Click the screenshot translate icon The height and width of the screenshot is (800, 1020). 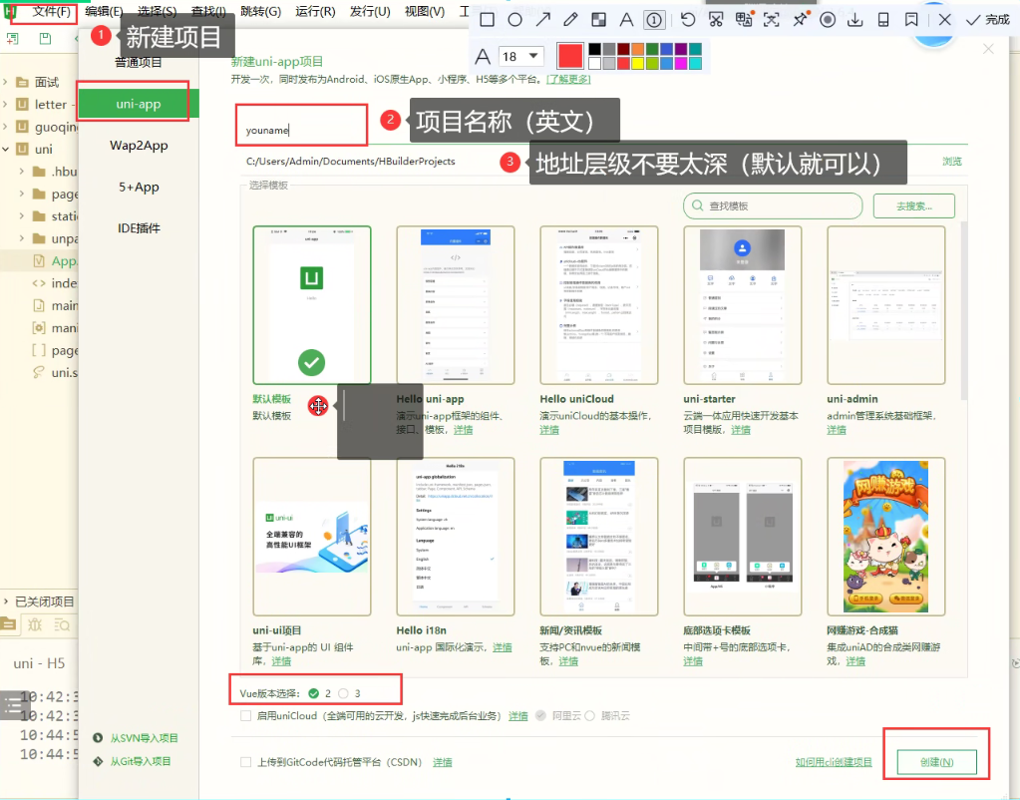744,20
